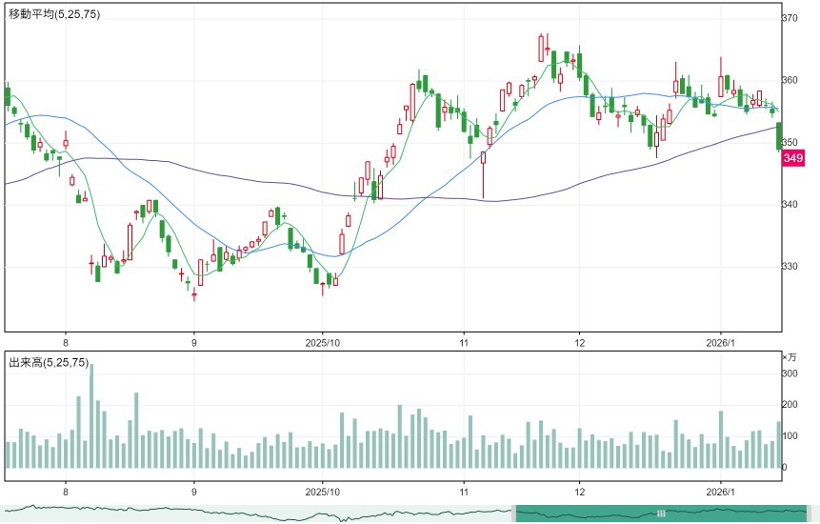Viewport: 820px width, 524px height.
Task: Click the 2026/1 date label under the candlestick chart
Action: point(721,343)
